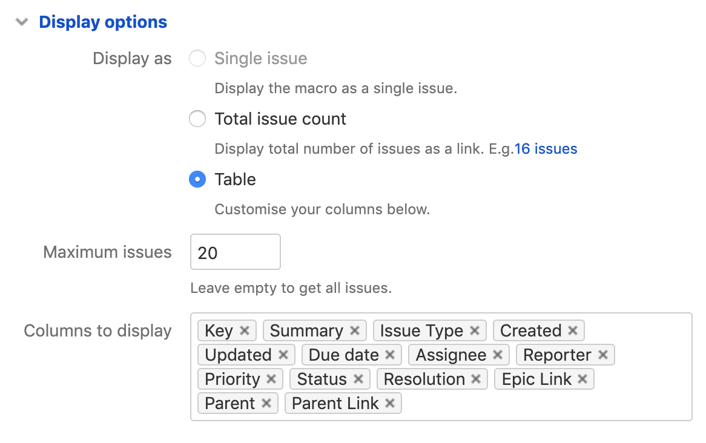Image resolution: width=706 pixels, height=443 pixels.
Task: Remove the Parent column tag
Action: [x=268, y=403]
